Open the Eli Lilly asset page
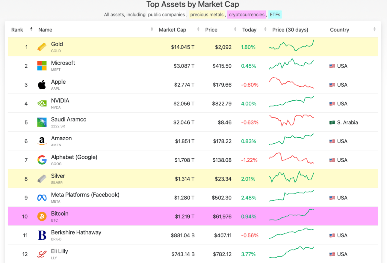This screenshot has height=263, width=387. [60, 251]
